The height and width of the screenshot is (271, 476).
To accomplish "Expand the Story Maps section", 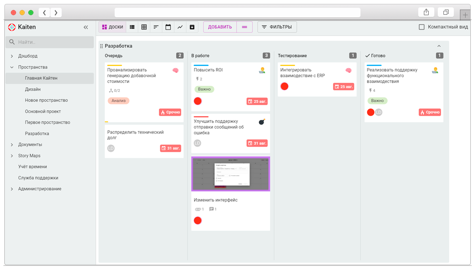I will [x=12, y=156].
